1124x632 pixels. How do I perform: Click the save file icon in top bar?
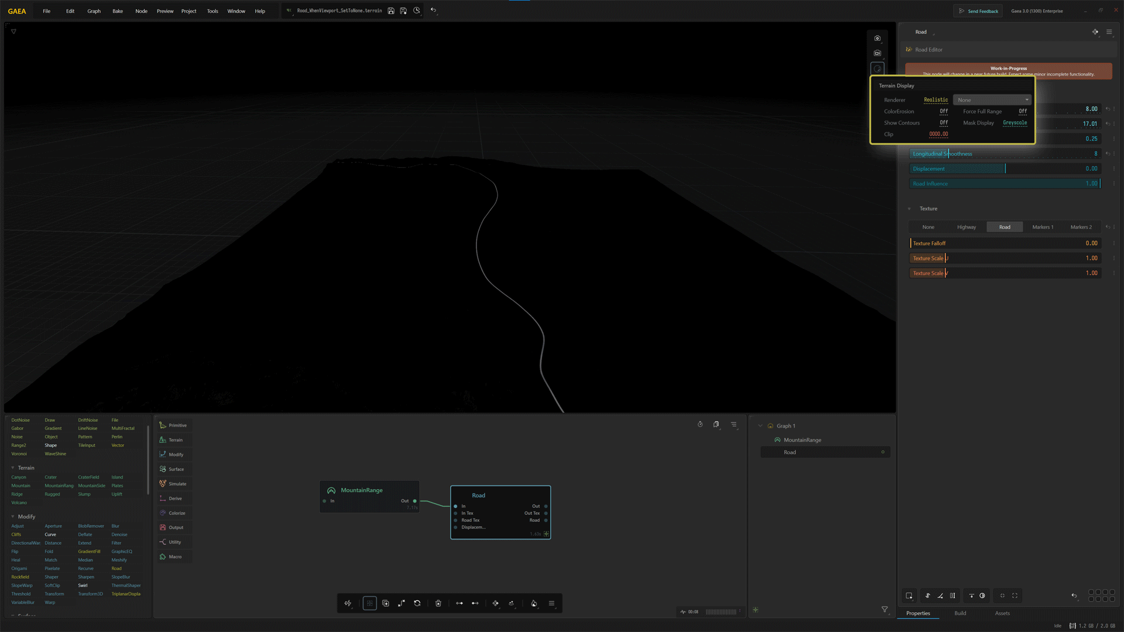(391, 11)
